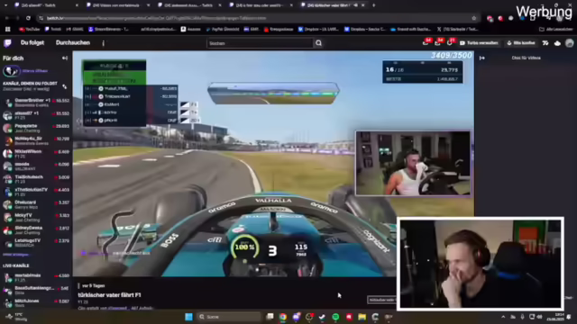Open the 'Alle Lesezeichen' bookmarks folder
577x324 pixels.
[x=556, y=29]
